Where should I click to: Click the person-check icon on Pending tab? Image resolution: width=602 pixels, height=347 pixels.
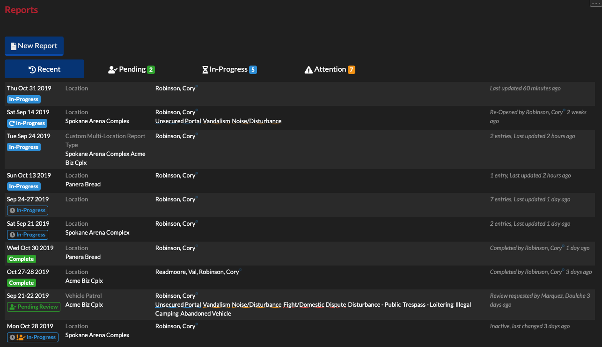coord(112,69)
